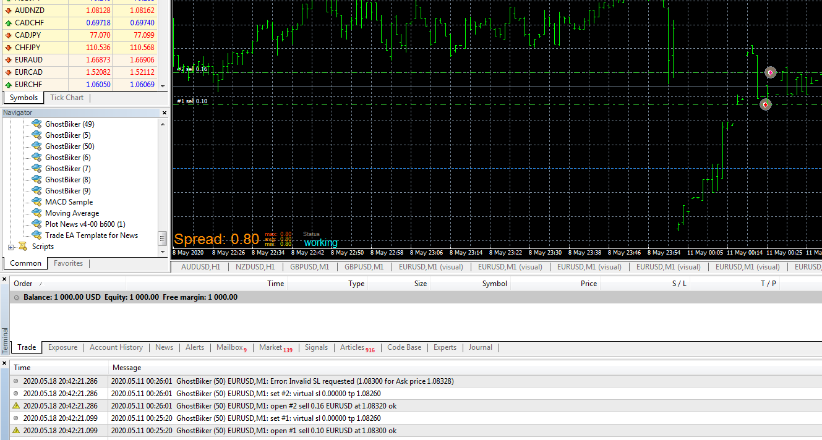822x440 pixels.
Task: Select the Alerts terminal tab
Action: pos(195,347)
